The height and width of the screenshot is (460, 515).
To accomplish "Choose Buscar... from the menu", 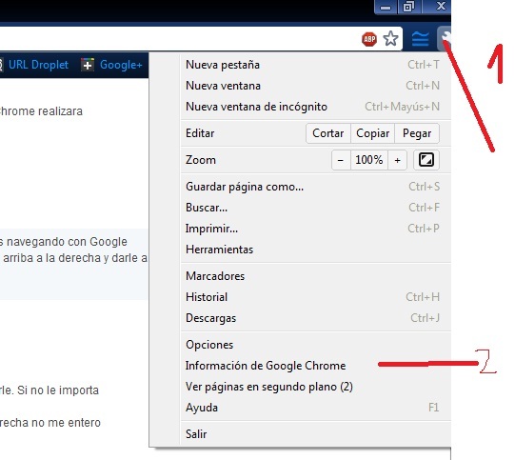I will tap(316, 208).
